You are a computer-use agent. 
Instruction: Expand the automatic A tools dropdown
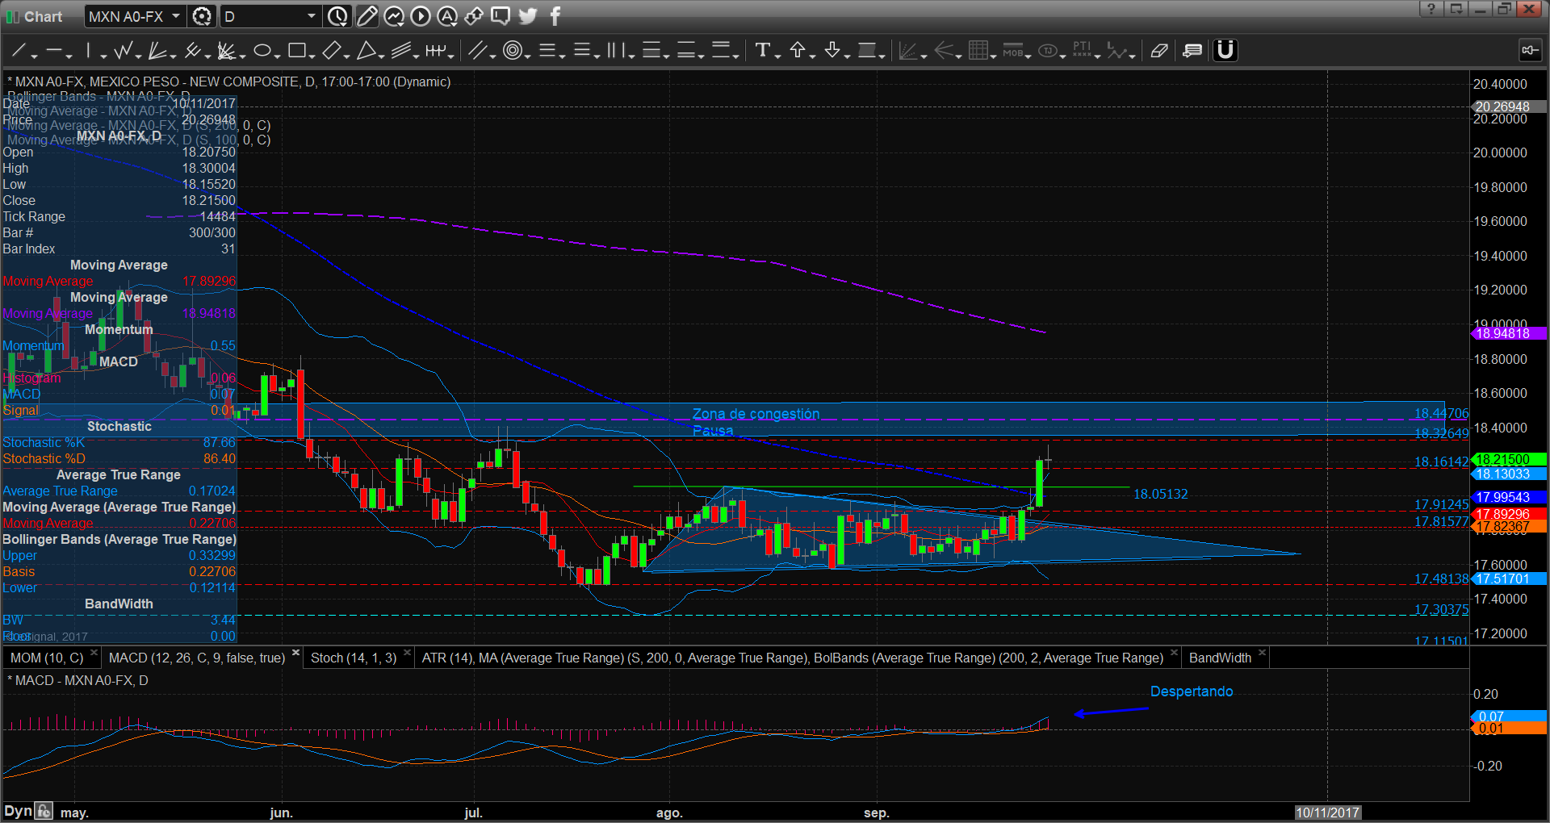pyautogui.click(x=447, y=16)
